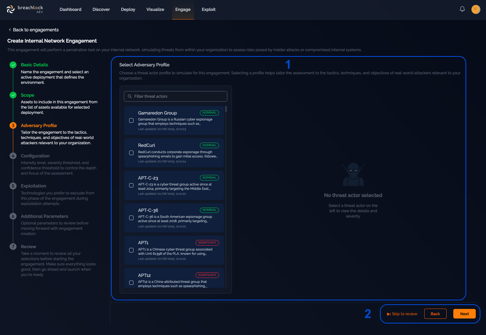Click the Configuration step label

(x=35, y=156)
